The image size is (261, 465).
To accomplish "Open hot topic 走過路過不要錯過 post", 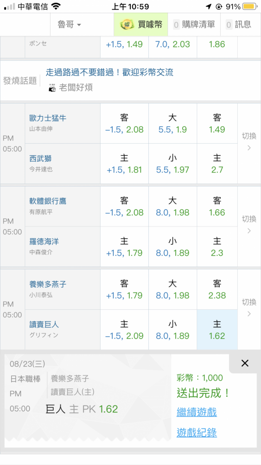I will click(x=109, y=72).
